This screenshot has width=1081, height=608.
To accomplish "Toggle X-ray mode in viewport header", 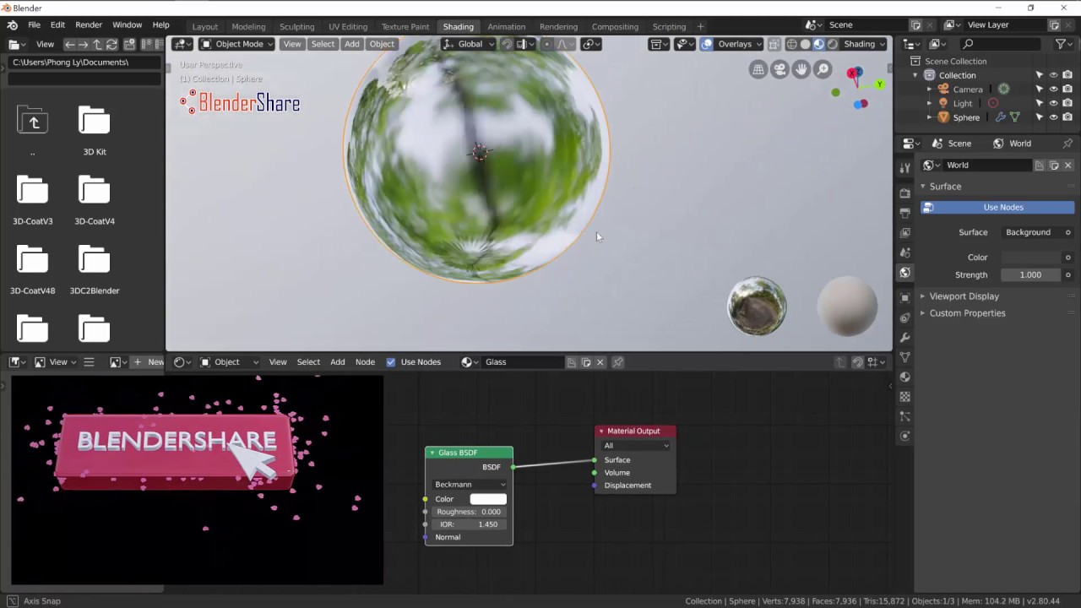I will (x=774, y=44).
